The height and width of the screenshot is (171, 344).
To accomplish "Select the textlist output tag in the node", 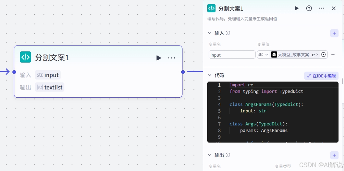I will click(50, 87).
